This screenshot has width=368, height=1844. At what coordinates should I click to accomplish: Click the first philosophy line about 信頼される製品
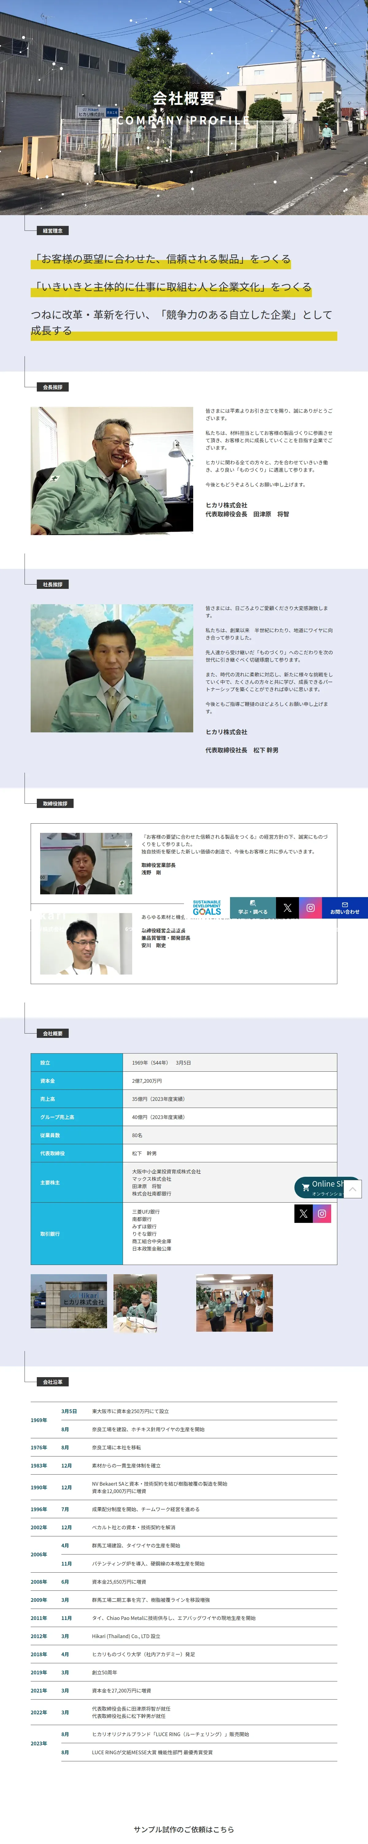click(161, 259)
